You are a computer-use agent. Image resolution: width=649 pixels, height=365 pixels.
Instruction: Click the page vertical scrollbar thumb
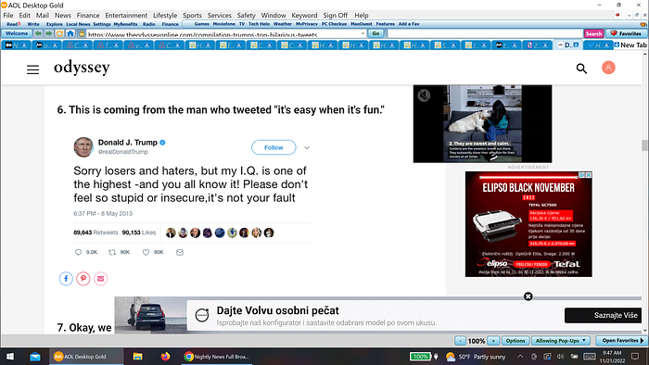coord(644,145)
